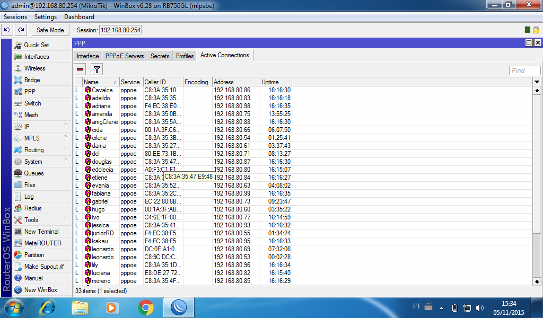Open the Log viewer
Viewport: 543px width, 318px height.
[x=41, y=197]
